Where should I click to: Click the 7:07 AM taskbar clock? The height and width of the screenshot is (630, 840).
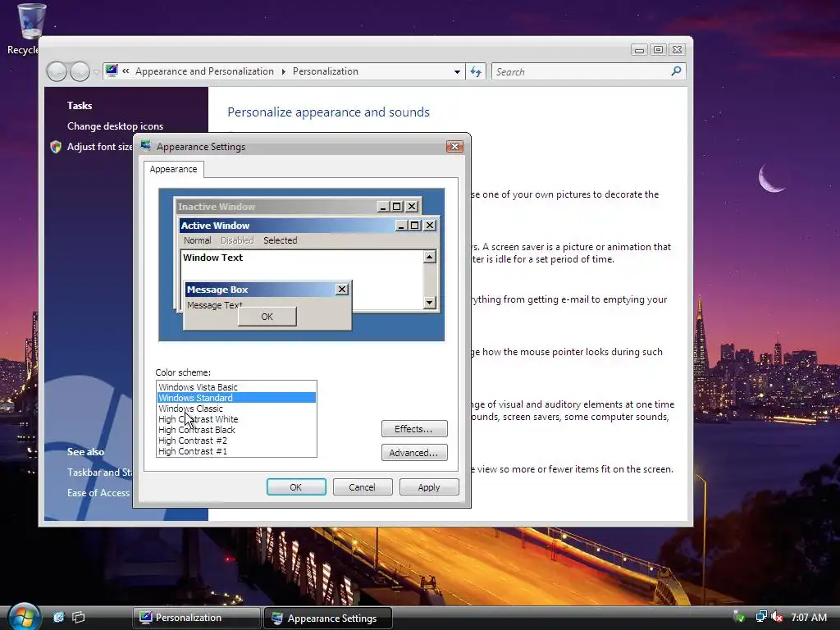tap(809, 617)
